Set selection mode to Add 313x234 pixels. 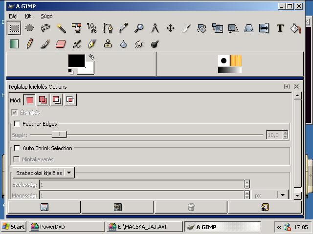(43, 100)
